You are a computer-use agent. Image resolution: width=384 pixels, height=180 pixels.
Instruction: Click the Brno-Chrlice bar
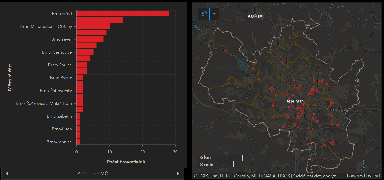coord(82,65)
